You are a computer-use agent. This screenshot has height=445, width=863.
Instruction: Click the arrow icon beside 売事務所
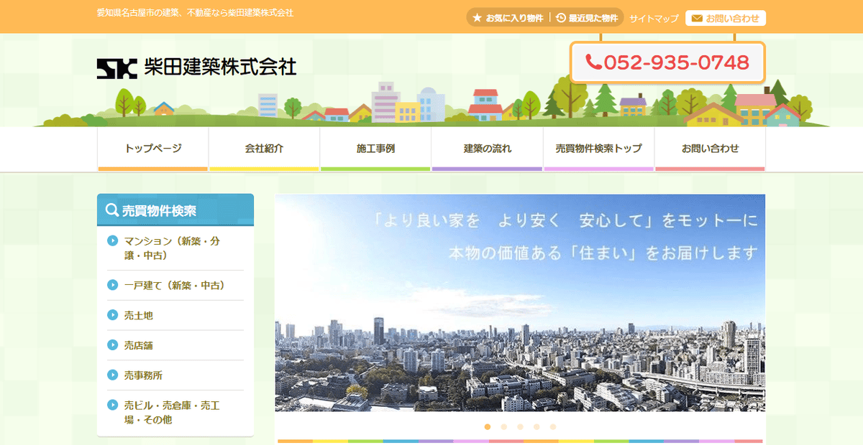point(113,375)
